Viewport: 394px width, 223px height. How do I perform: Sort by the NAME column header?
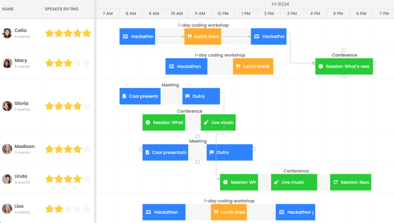8,9
